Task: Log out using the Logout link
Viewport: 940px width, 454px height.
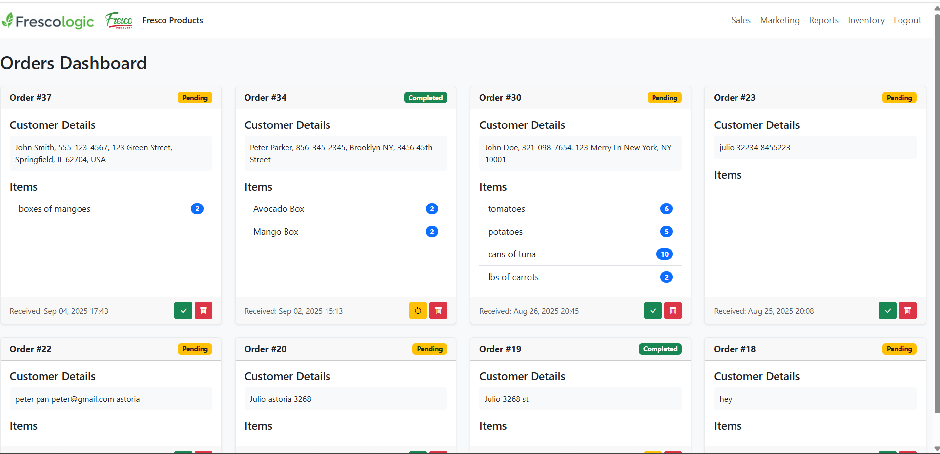Action: 907,20
